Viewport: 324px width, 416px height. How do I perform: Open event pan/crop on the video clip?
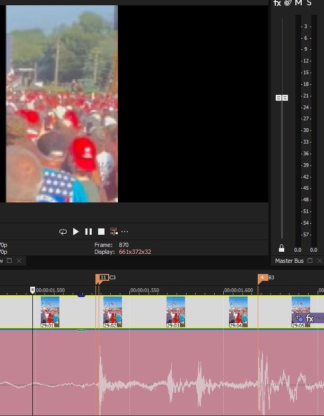click(x=299, y=318)
